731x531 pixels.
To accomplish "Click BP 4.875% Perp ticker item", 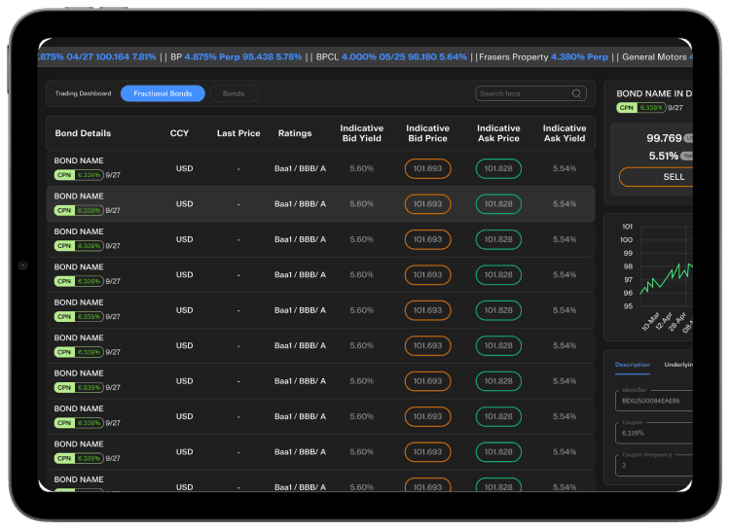I will (236, 56).
